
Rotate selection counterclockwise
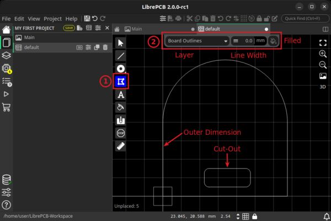click(221, 19)
